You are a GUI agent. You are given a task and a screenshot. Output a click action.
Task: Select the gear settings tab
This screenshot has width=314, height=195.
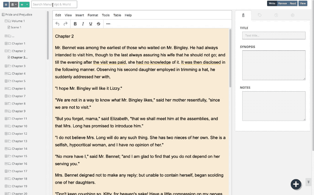(x=293, y=15)
